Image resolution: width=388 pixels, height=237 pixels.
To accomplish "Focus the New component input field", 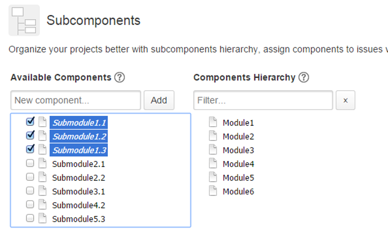I will click(76, 100).
